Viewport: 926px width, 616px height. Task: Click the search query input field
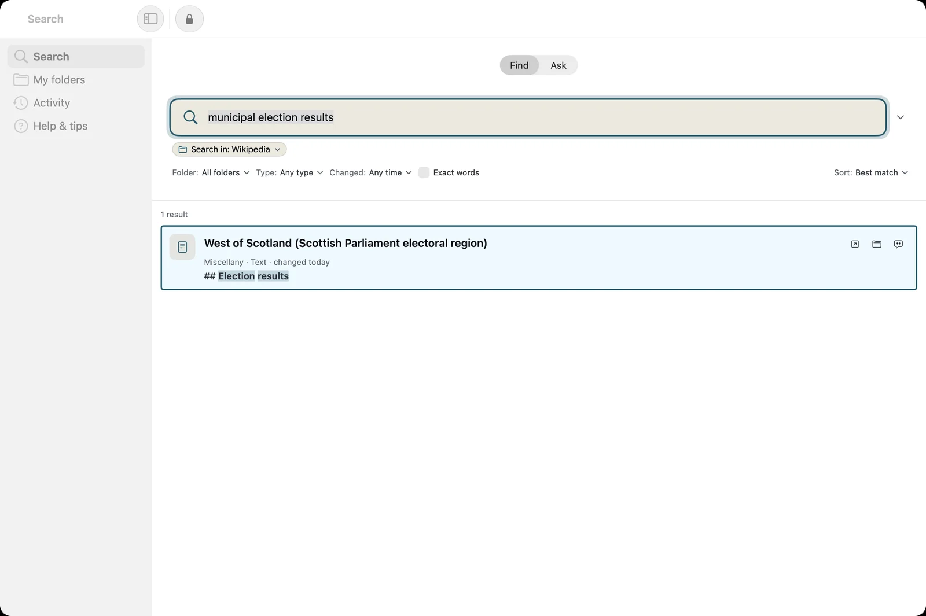pos(528,117)
